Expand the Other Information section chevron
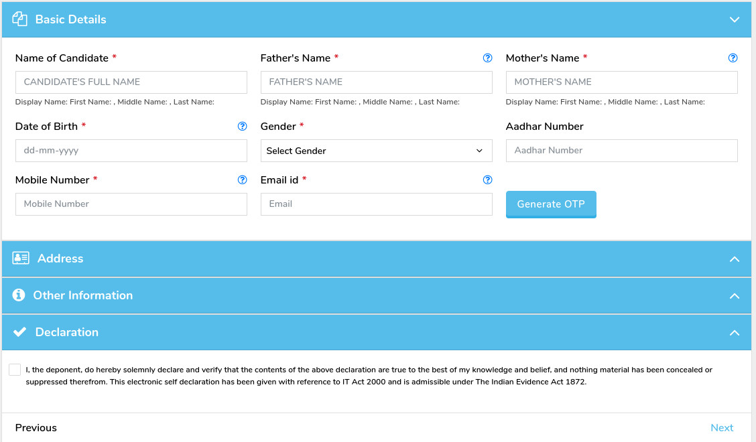Image resolution: width=756 pixels, height=442 pixels. pyautogui.click(x=734, y=296)
